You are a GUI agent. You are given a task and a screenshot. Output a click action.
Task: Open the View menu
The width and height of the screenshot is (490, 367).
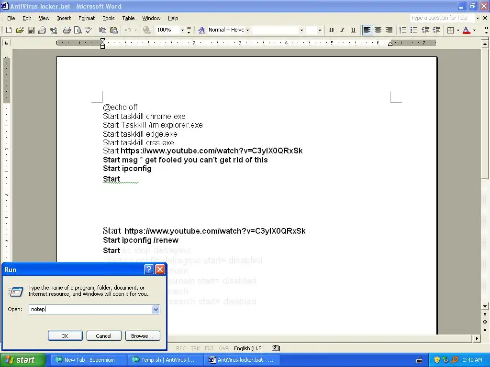pos(44,18)
